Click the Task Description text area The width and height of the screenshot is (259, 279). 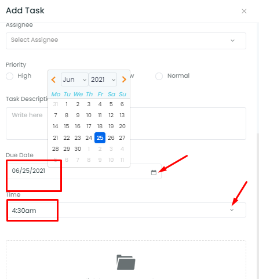[126, 124]
